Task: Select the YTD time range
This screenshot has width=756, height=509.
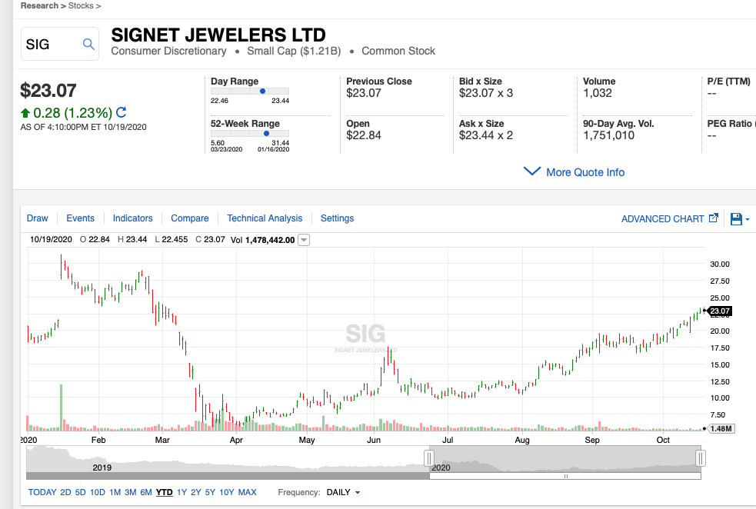Action: pos(164,492)
